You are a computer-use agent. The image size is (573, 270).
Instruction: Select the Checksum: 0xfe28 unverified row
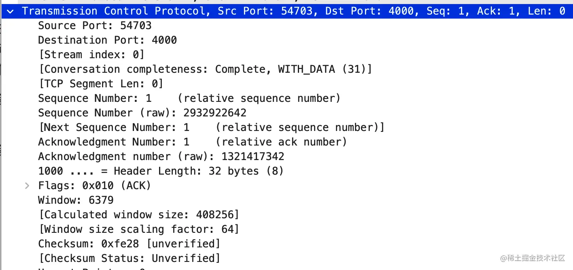(129, 244)
